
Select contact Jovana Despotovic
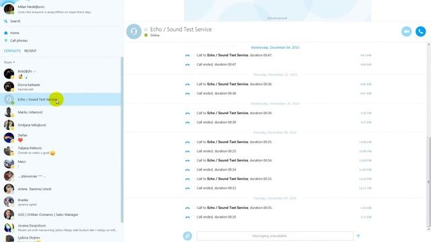click(60, 227)
